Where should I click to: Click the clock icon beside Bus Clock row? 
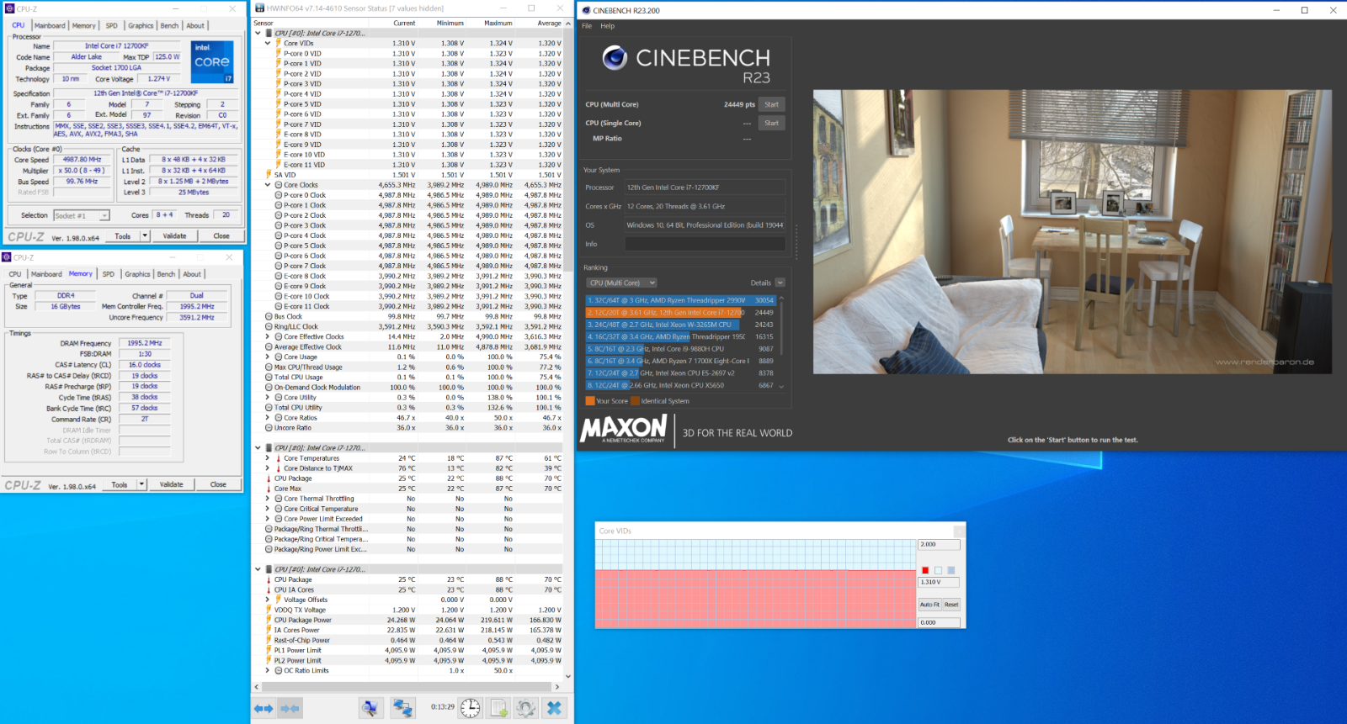(x=269, y=316)
